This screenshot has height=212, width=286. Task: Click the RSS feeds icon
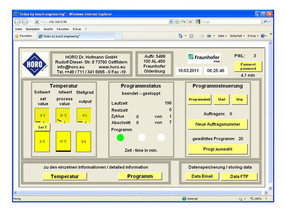click(x=192, y=36)
